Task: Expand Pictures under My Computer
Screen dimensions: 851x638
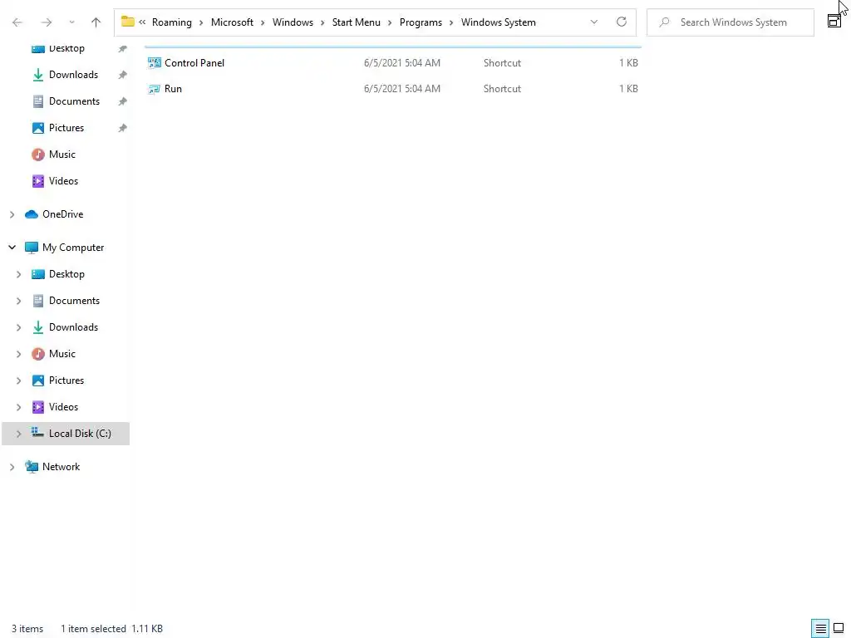Action: (18, 380)
